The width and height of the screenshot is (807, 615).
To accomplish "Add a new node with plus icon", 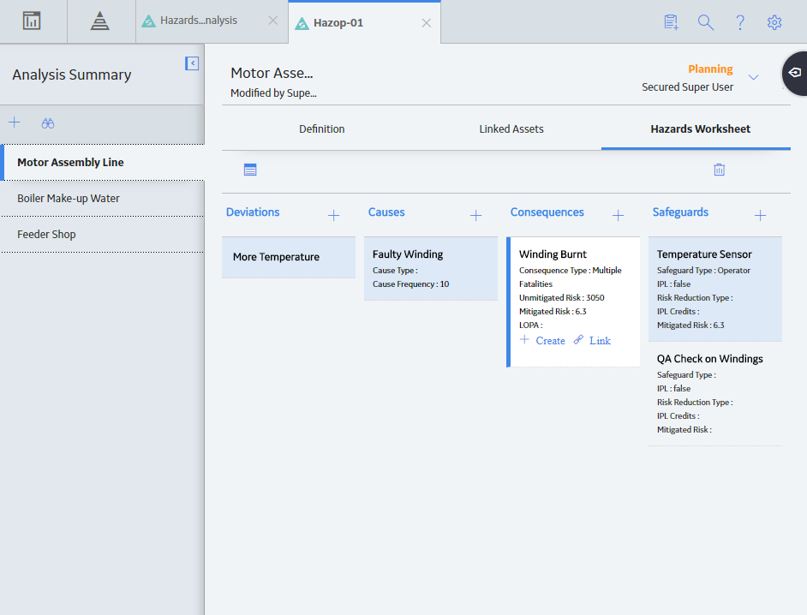I will tap(15, 122).
